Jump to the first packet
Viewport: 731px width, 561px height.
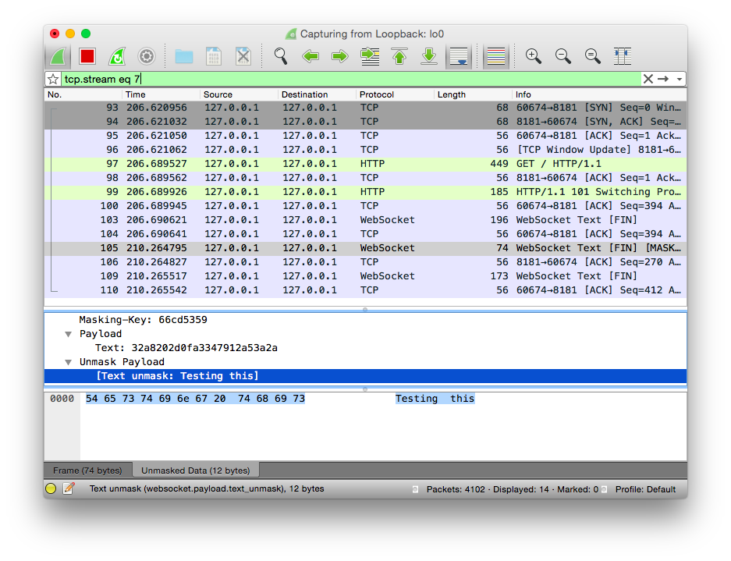399,56
